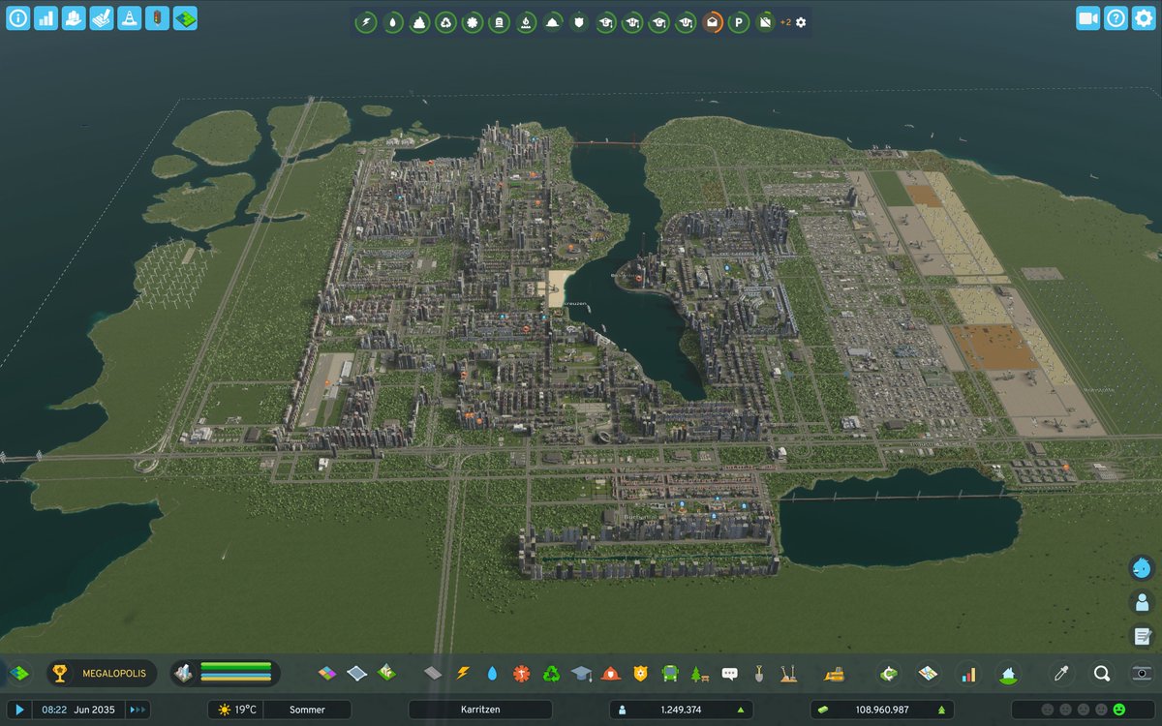The image size is (1162, 726).
Task: Open the healthcare and deathcare menu
Action: (x=522, y=674)
